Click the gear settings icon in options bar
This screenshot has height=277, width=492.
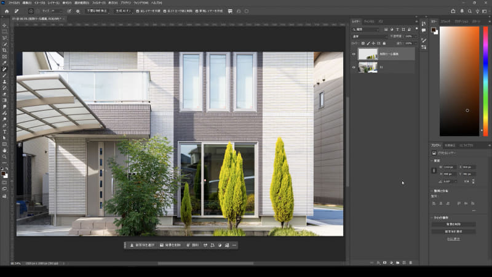pyautogui.click(x=78, y=11)
